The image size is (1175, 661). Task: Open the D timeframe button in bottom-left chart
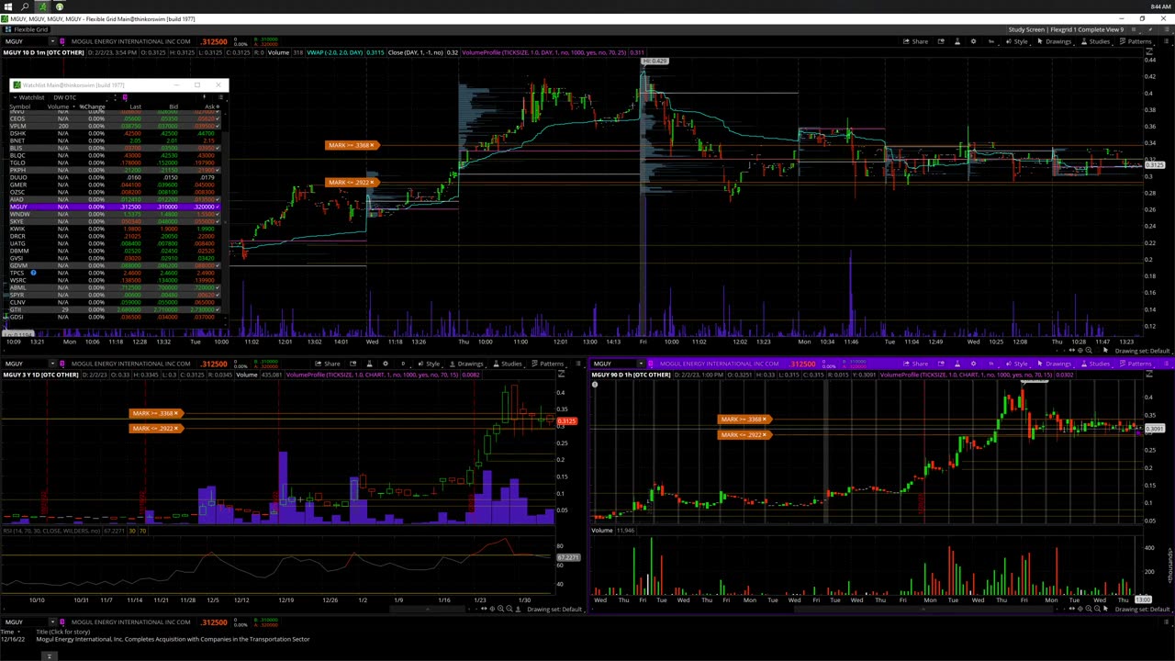[402, 364]
